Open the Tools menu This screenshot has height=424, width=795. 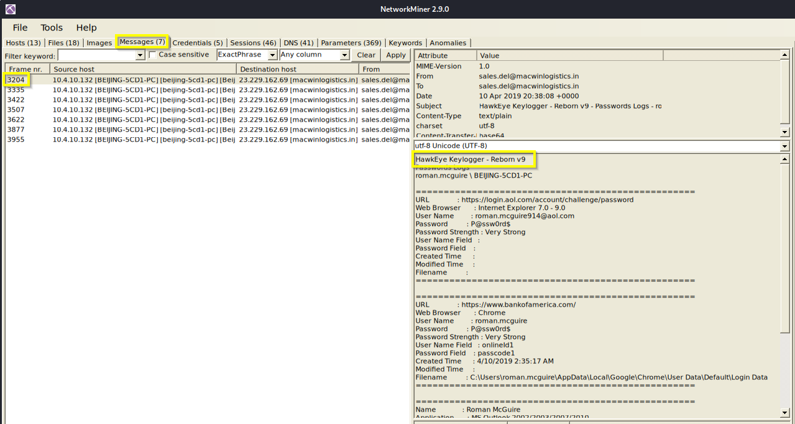(x=52, y=27)
